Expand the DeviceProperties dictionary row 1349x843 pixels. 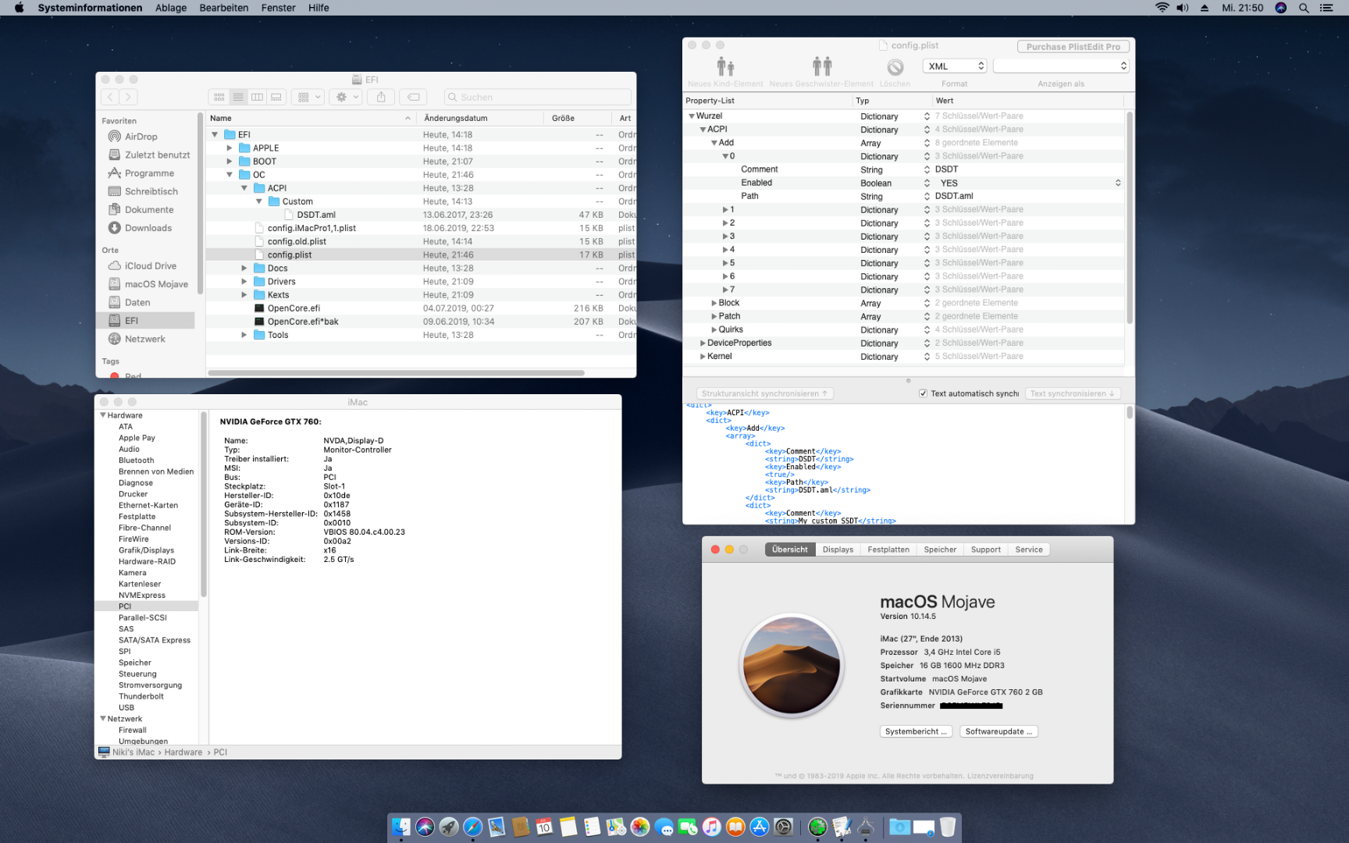(703, 343)
